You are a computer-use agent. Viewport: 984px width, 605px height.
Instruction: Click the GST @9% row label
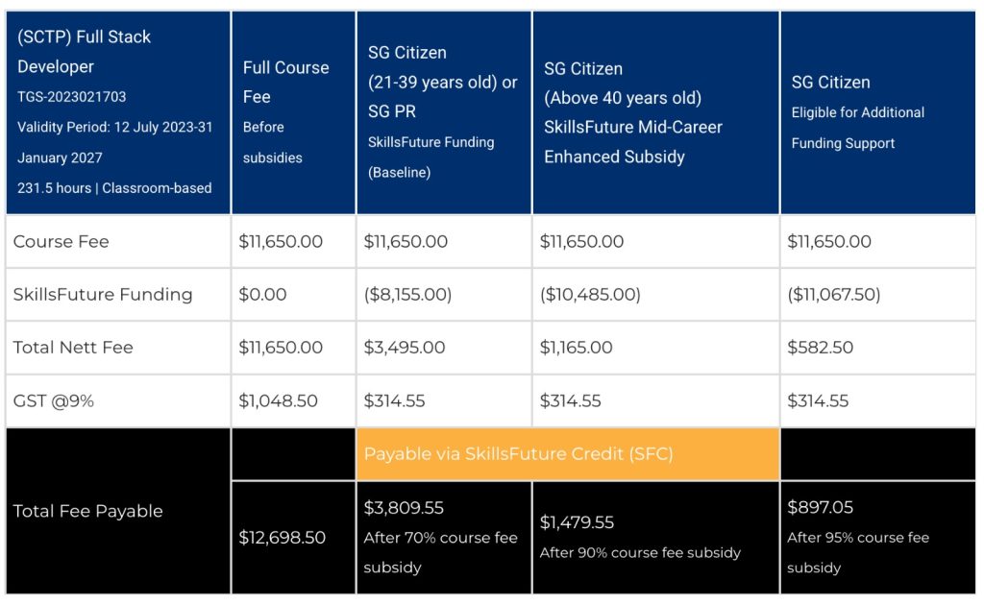pyautogui.click(x=54, y=401)
